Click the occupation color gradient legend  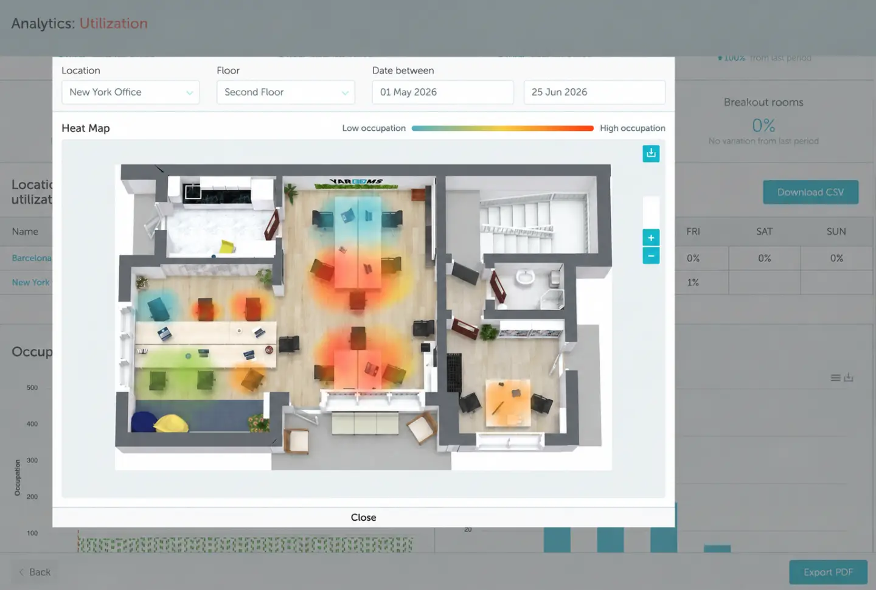point(502,128)
